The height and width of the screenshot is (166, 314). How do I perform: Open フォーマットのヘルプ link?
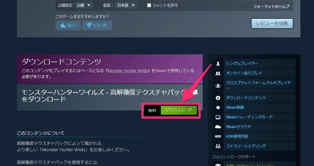click(271, 7)
